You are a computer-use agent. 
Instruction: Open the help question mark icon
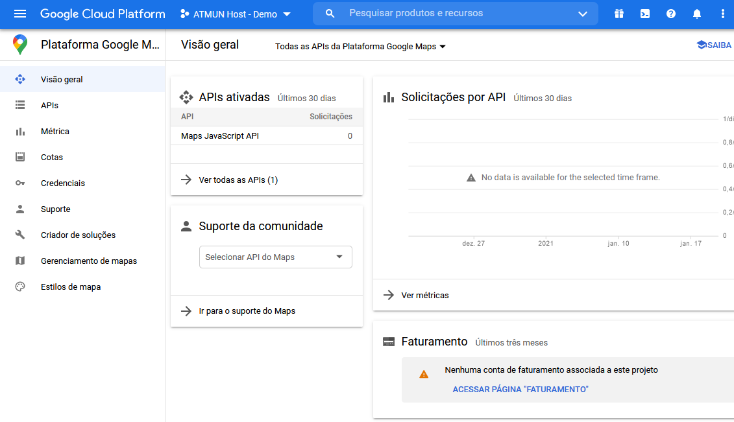[671, 14]
